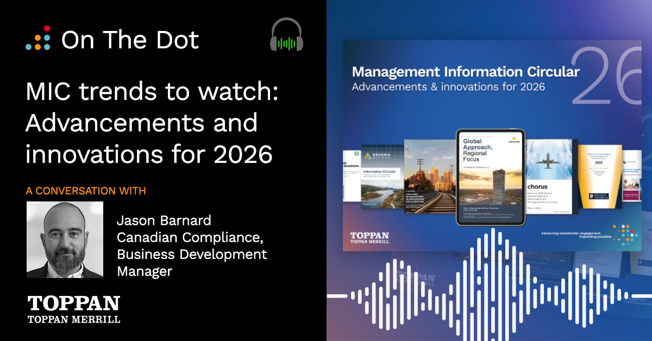
Task: Click the white audio waveform graphic
Action: coord(489,296)
